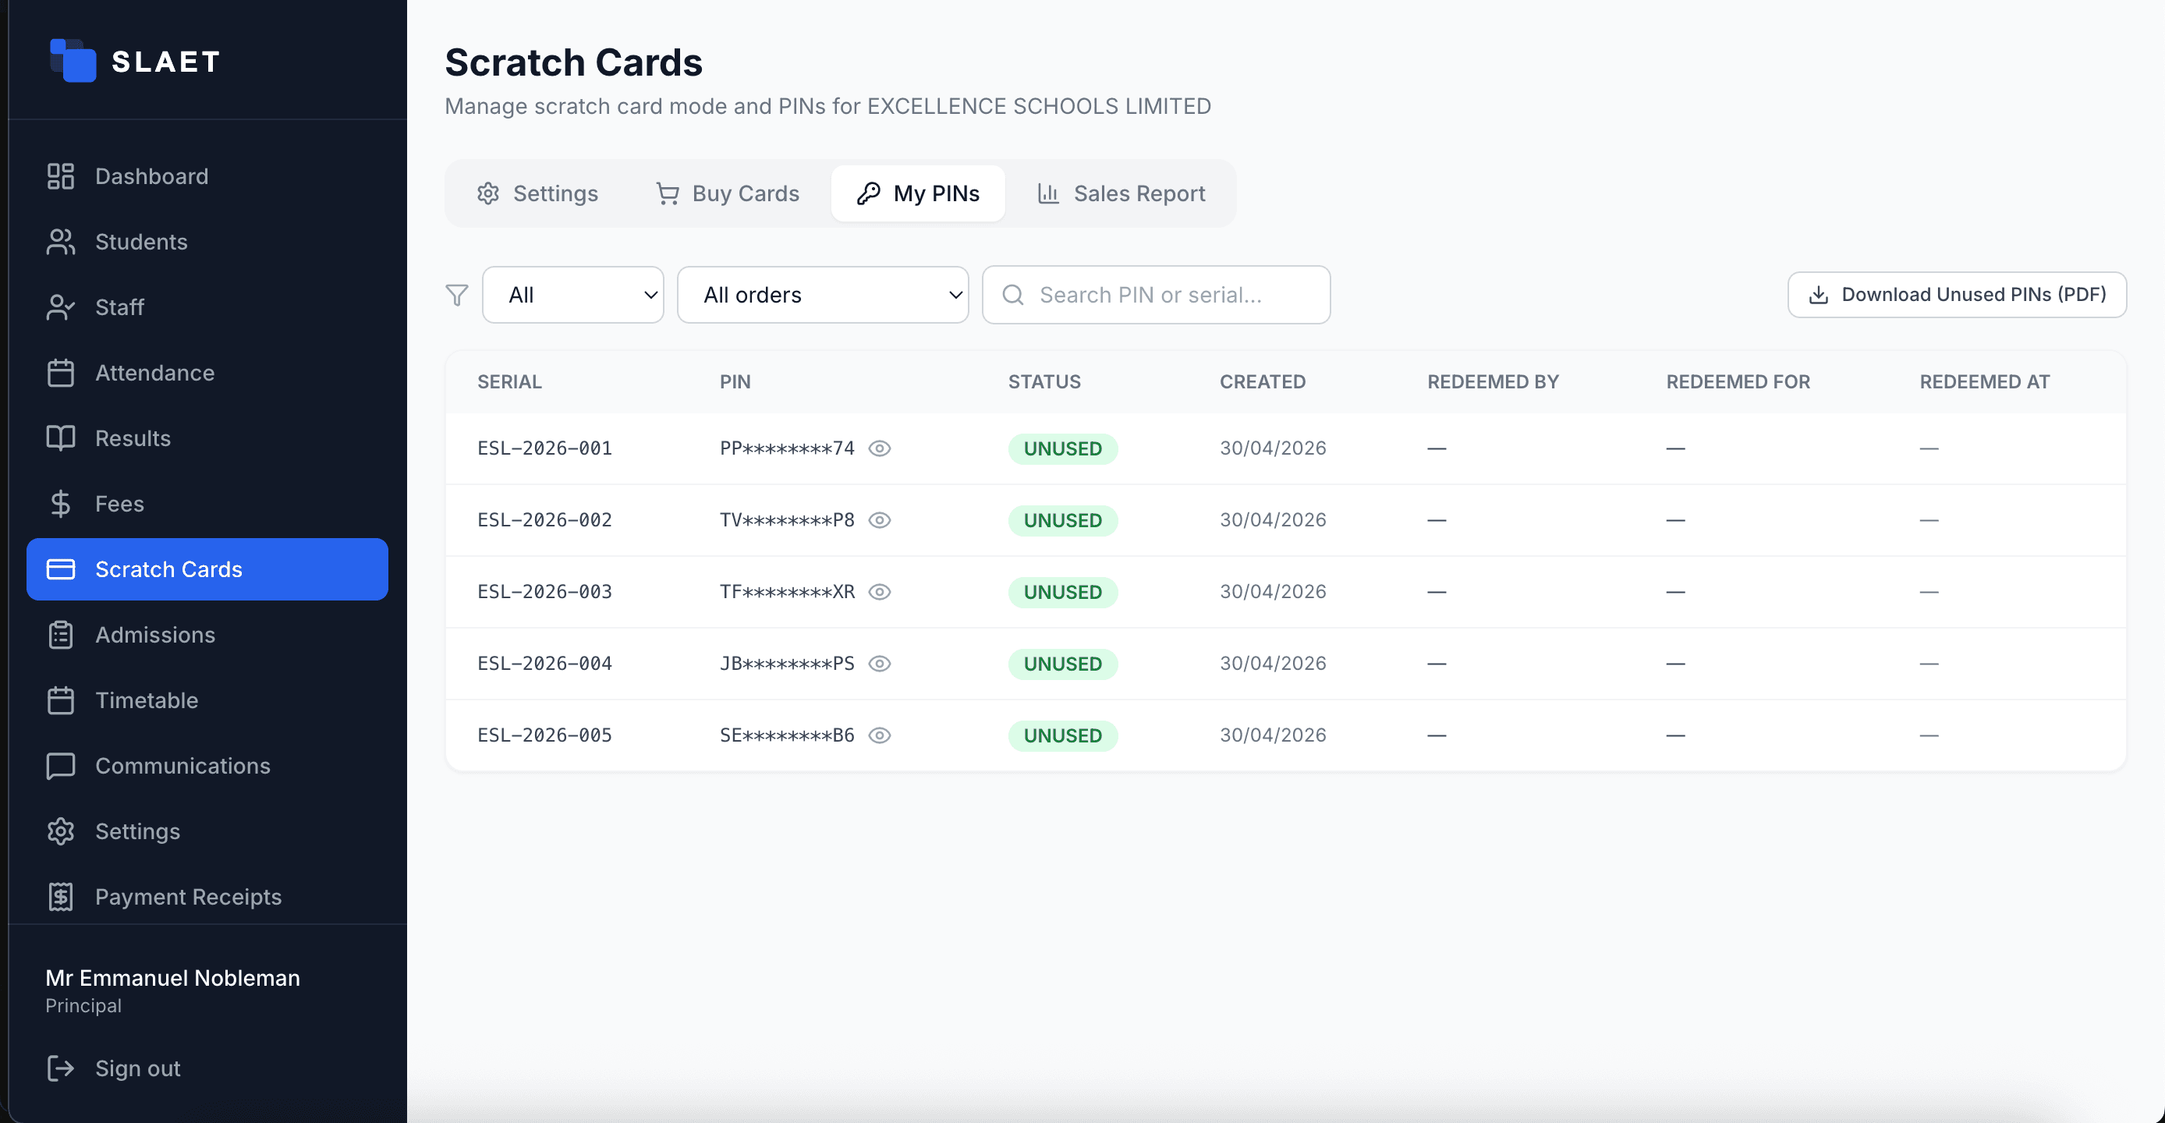Click the Scratch Cards card icon
The height and width of the screenshot is (1123, 2165).
coord(61,569)
